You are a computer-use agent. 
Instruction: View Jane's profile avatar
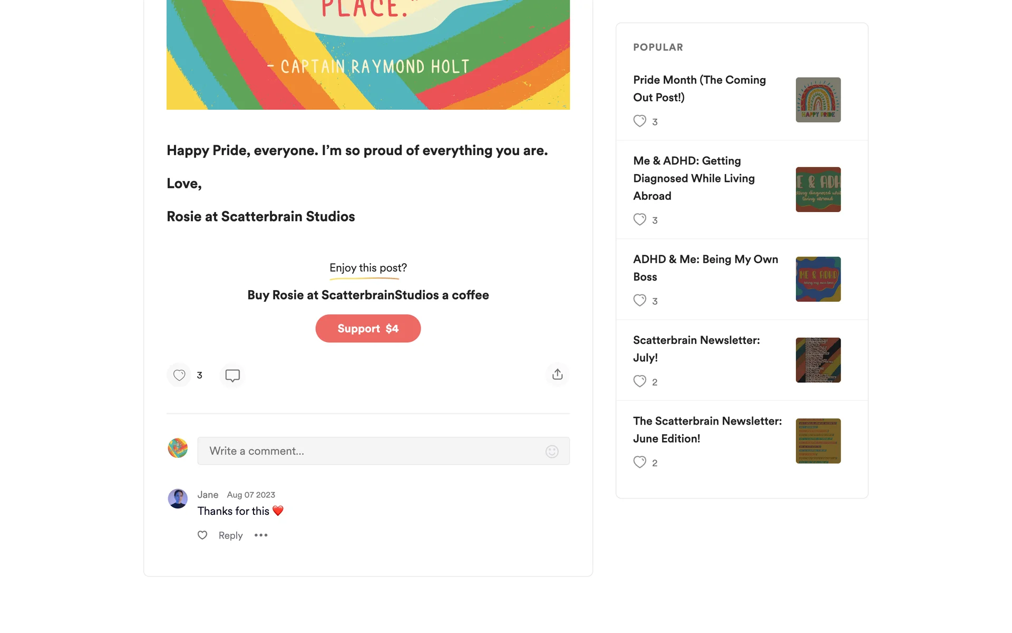178,498
